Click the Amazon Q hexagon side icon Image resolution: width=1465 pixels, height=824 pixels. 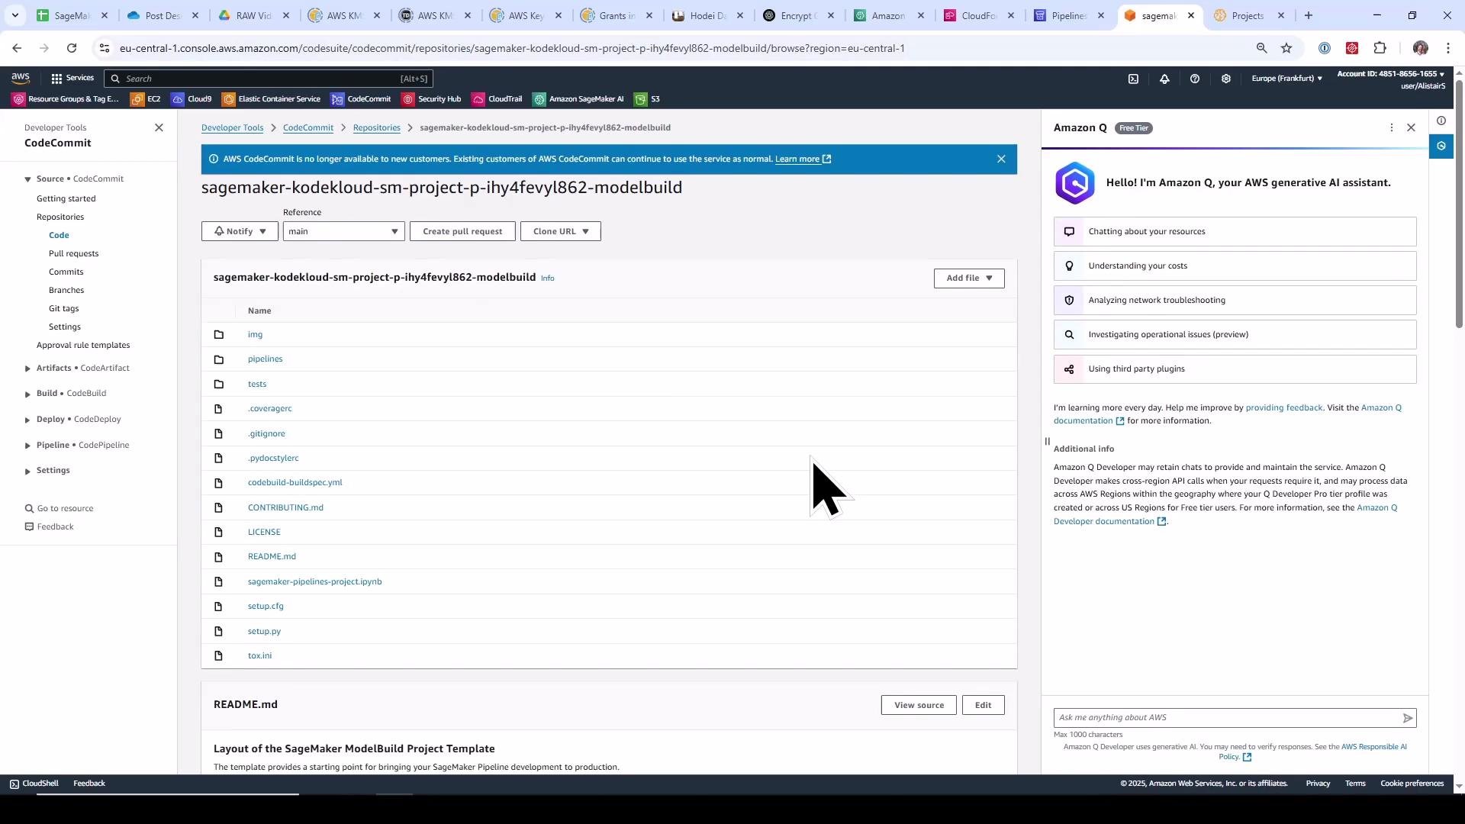click(1441, 146)
